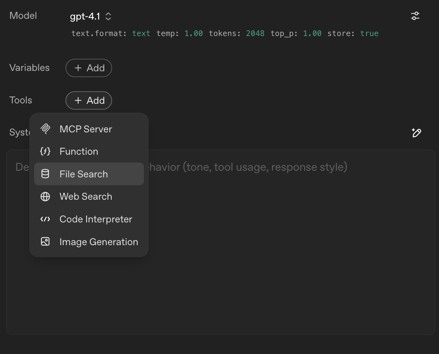Click the Web Search globe icon
The image size is (439, 354).
point(45,197)
